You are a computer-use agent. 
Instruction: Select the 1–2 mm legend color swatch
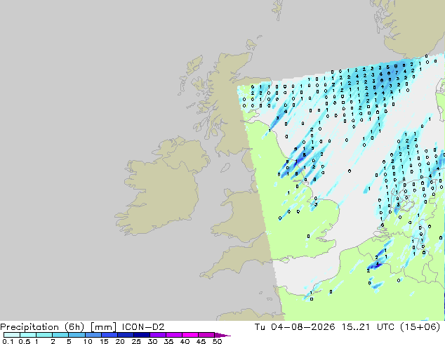coord(44,335)
